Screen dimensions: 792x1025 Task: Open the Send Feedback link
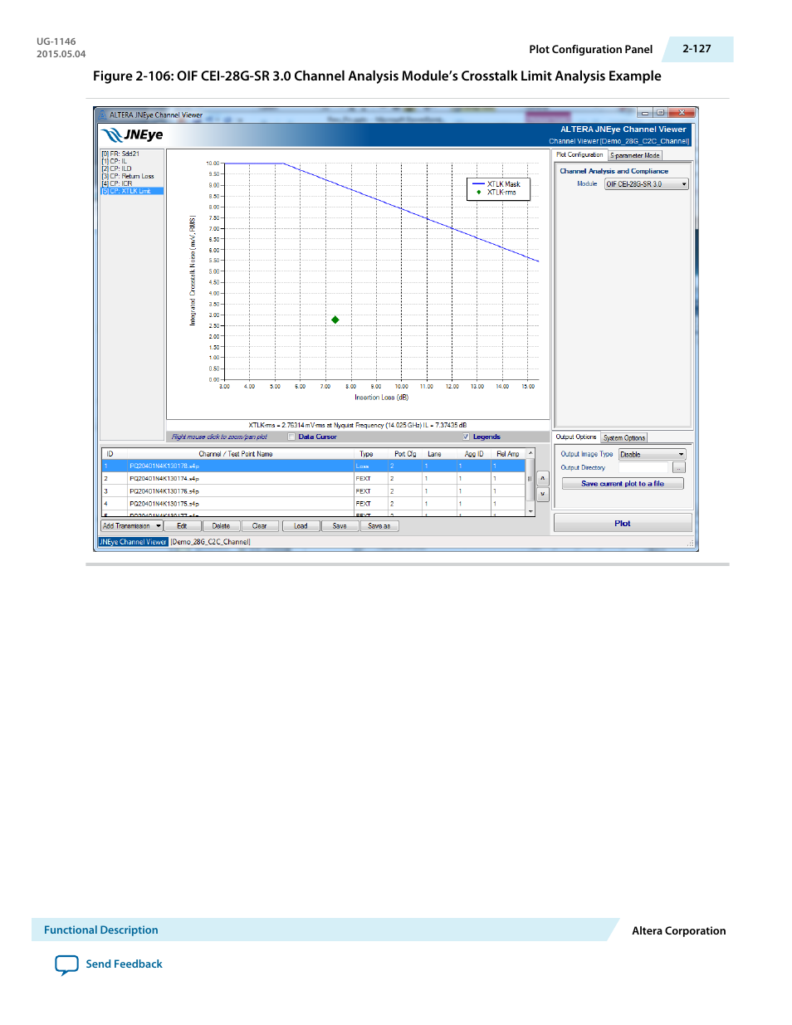(125, 964)
